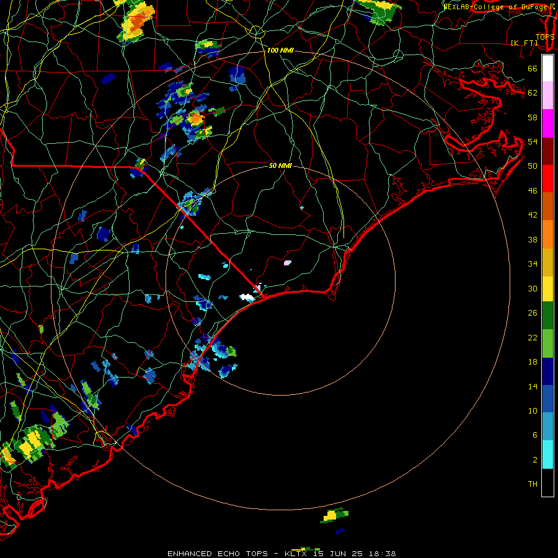This screenshot has width=558, height=558.
Task: Click the legend value "46"
Action: (x=533, y=190)
